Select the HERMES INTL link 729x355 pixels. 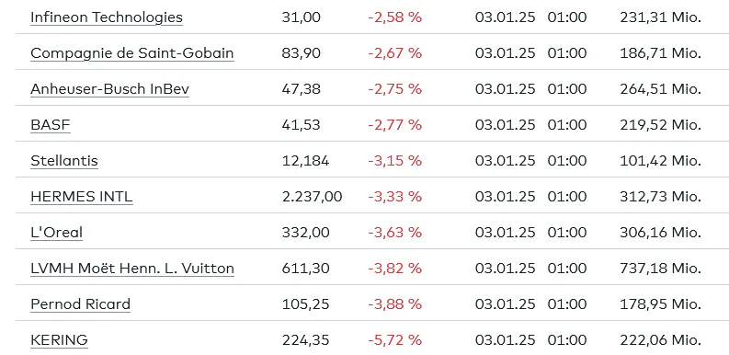[x=82, y=197]
